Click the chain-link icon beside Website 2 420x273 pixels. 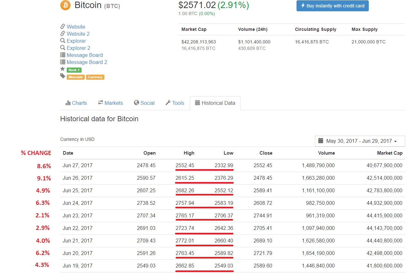coord(63,34)
